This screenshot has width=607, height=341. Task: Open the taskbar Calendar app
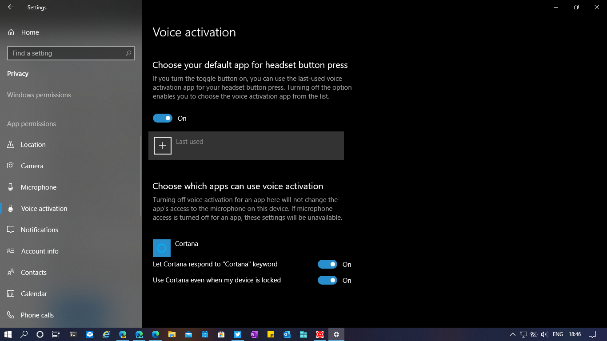point(205,334)
